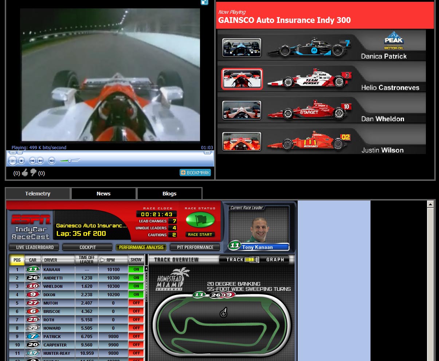The image size is (439, 361).
Task: Open the News tab
Action: coord(103,194)
